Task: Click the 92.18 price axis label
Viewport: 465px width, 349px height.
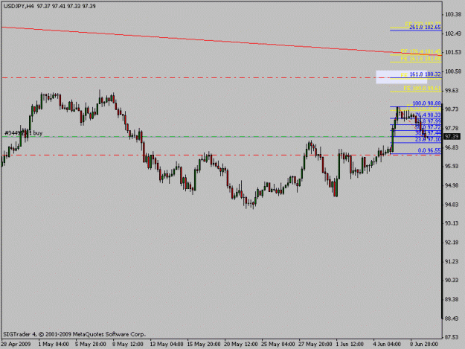Action: pyautogui.click(x=453, y=243)
